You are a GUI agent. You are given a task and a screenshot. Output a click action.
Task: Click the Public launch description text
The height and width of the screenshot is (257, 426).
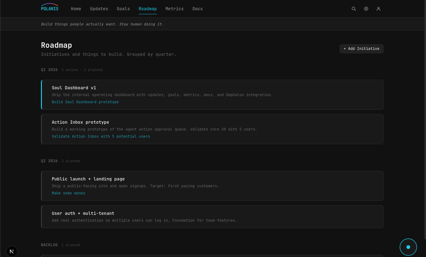click(136, 186)
